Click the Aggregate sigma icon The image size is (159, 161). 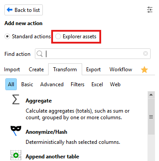point(16,99)
